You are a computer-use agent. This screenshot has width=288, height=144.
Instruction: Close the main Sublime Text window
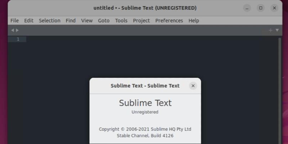click(274, 8)
